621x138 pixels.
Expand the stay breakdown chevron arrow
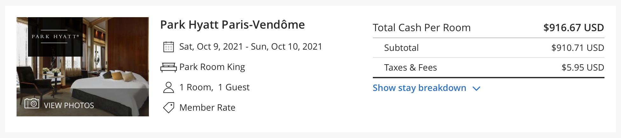[x=476, y=88]
